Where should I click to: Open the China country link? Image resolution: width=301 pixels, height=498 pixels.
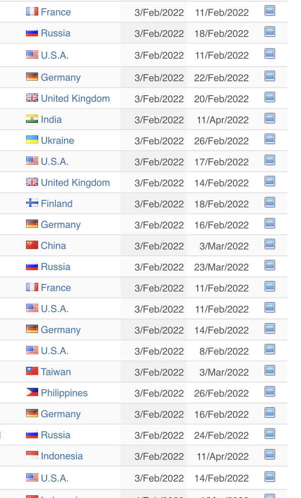click(x=53, y=245)
